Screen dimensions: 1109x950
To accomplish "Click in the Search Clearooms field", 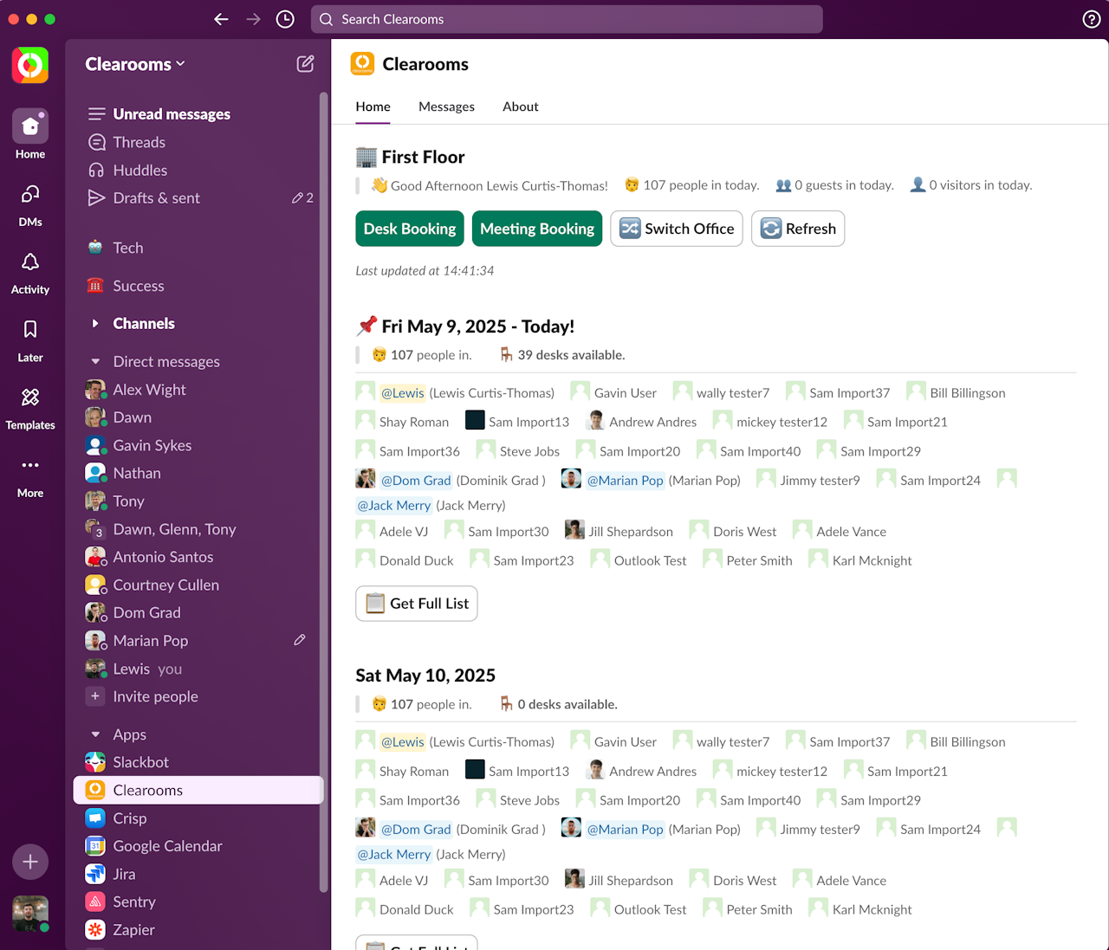I will point(567,19).
